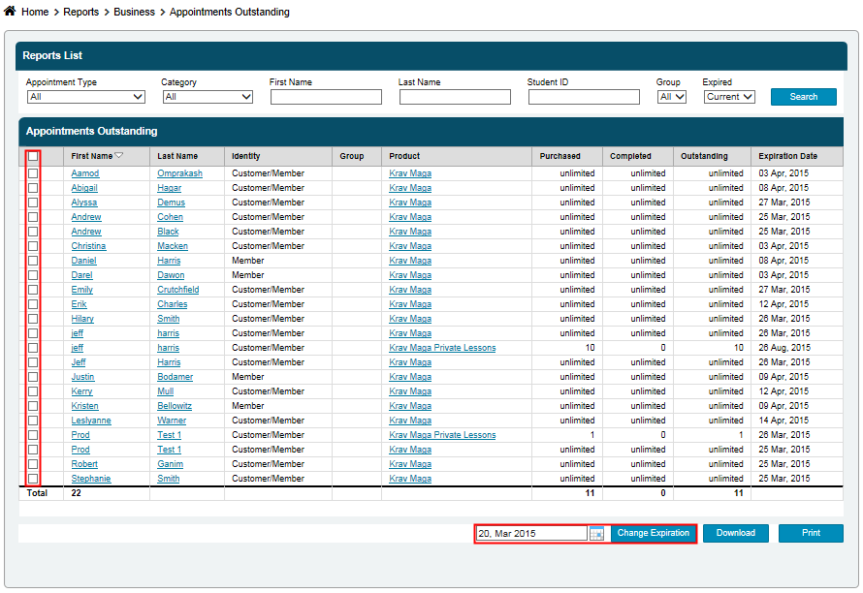Expand the Appointment Type dropdown
The height and width of the screenshot is (593, 863).
click(85, 97)
